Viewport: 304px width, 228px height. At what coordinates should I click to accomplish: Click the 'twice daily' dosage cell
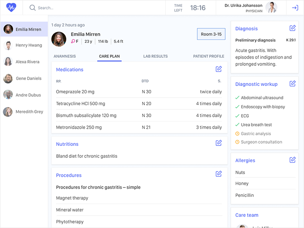pyautogui.click(x=211, y=92)
